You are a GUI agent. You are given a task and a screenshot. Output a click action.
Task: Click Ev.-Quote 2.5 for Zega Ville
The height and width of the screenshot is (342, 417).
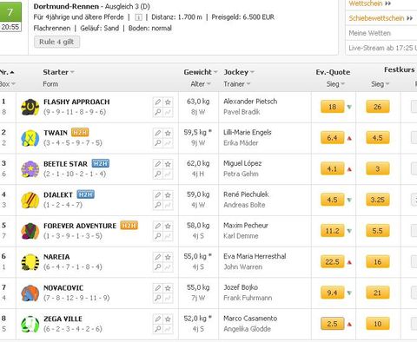(x=332, y=324)
